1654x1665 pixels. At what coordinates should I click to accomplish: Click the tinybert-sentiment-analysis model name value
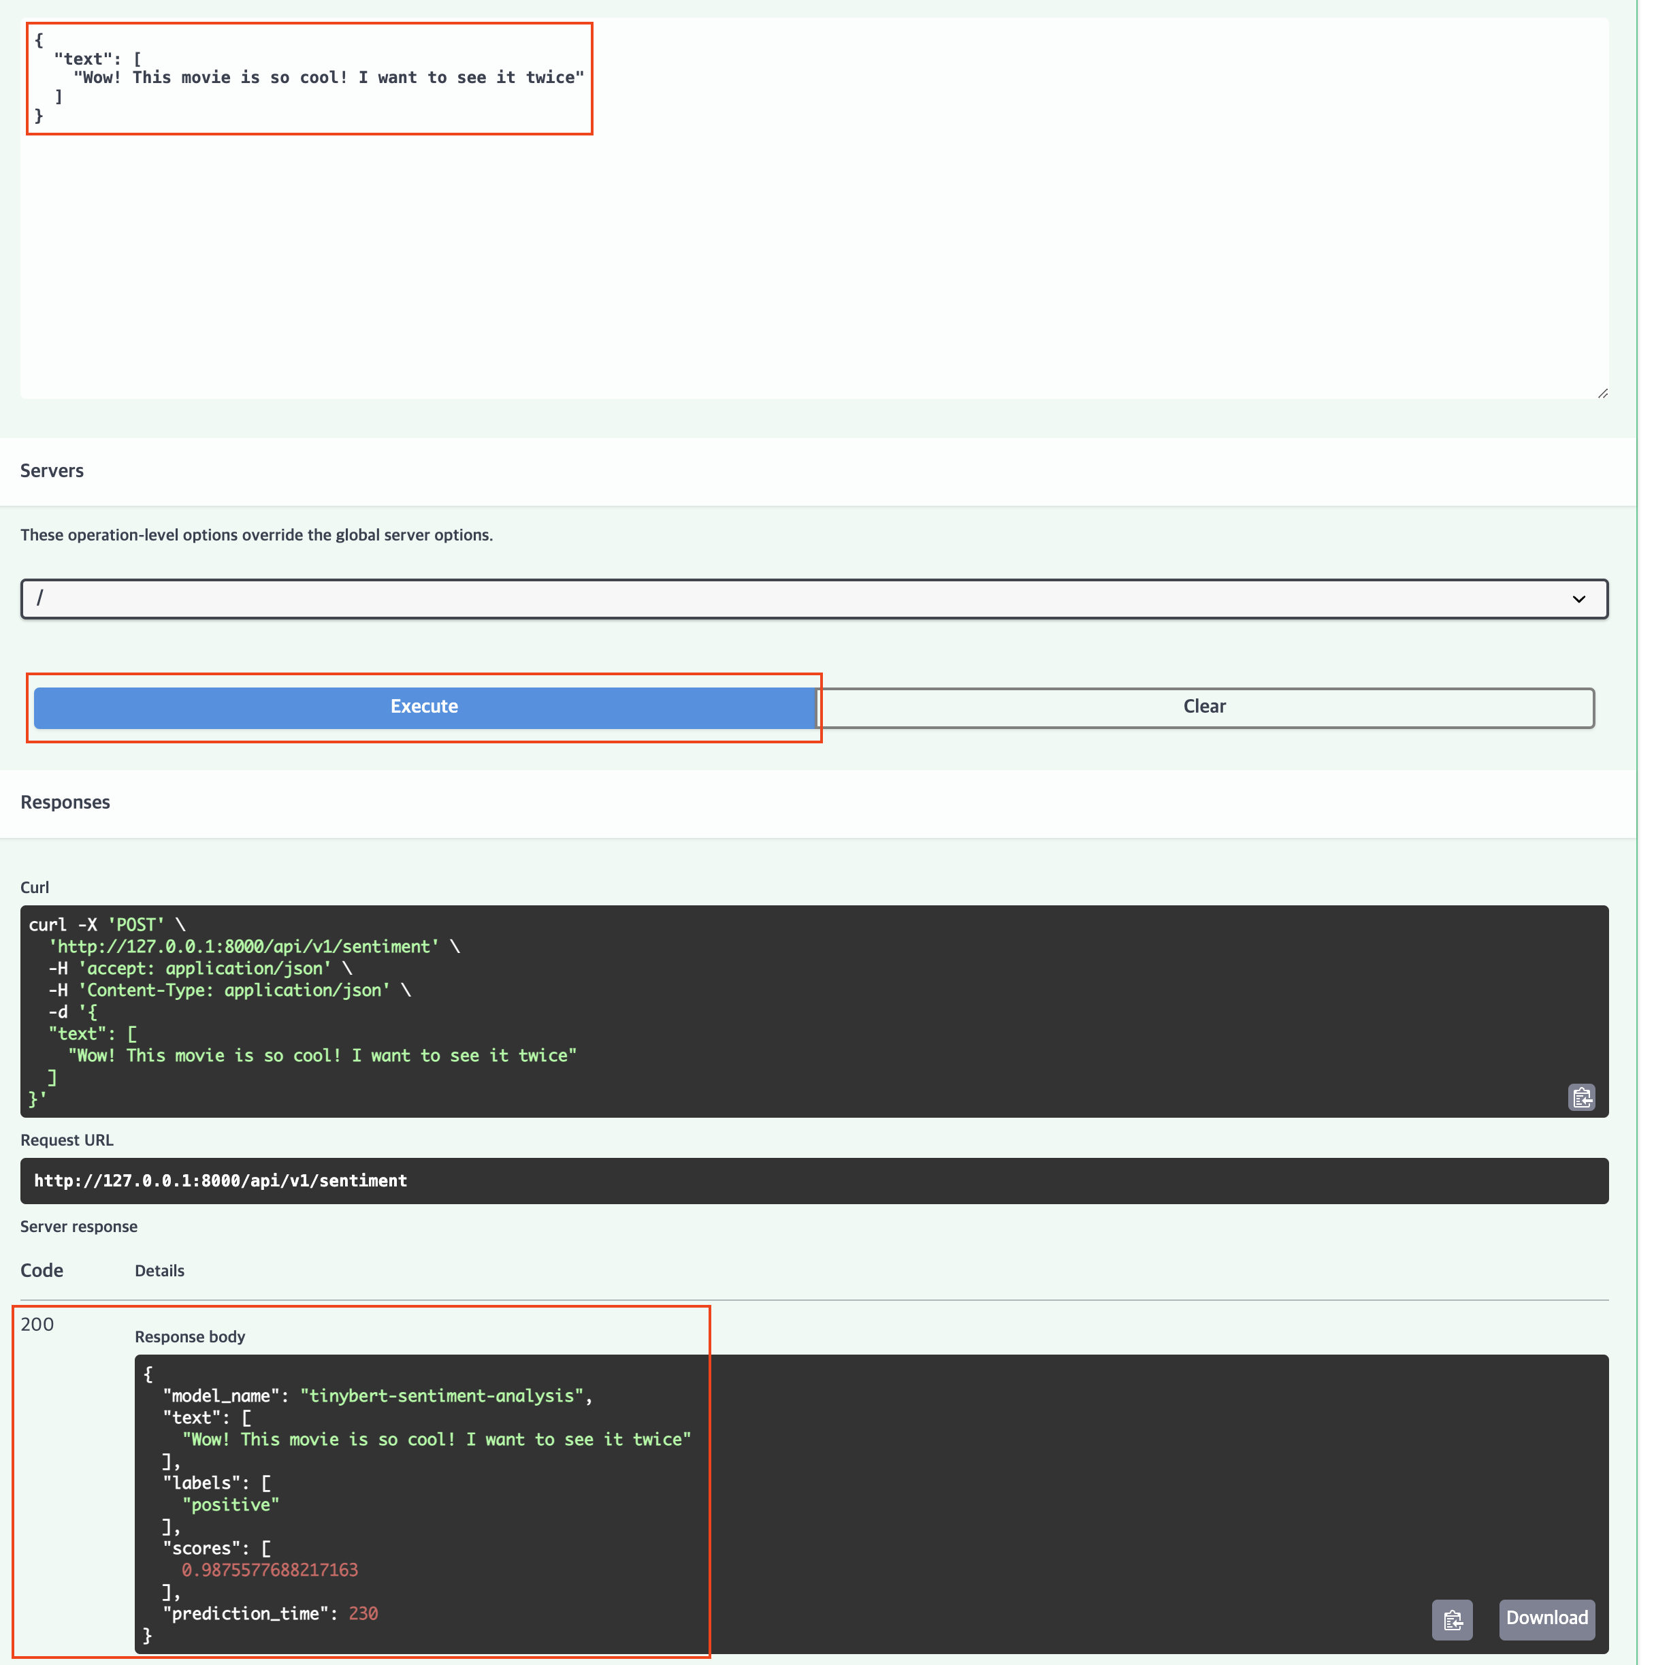[441, 1396]
